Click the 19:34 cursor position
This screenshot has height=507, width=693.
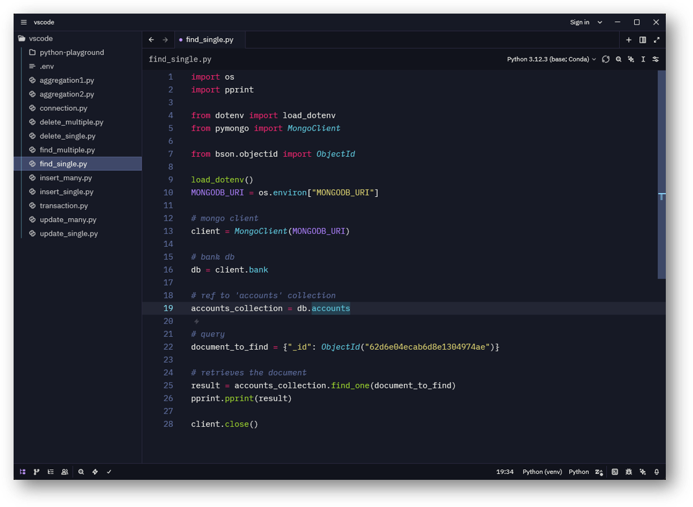tap(505, 471)
